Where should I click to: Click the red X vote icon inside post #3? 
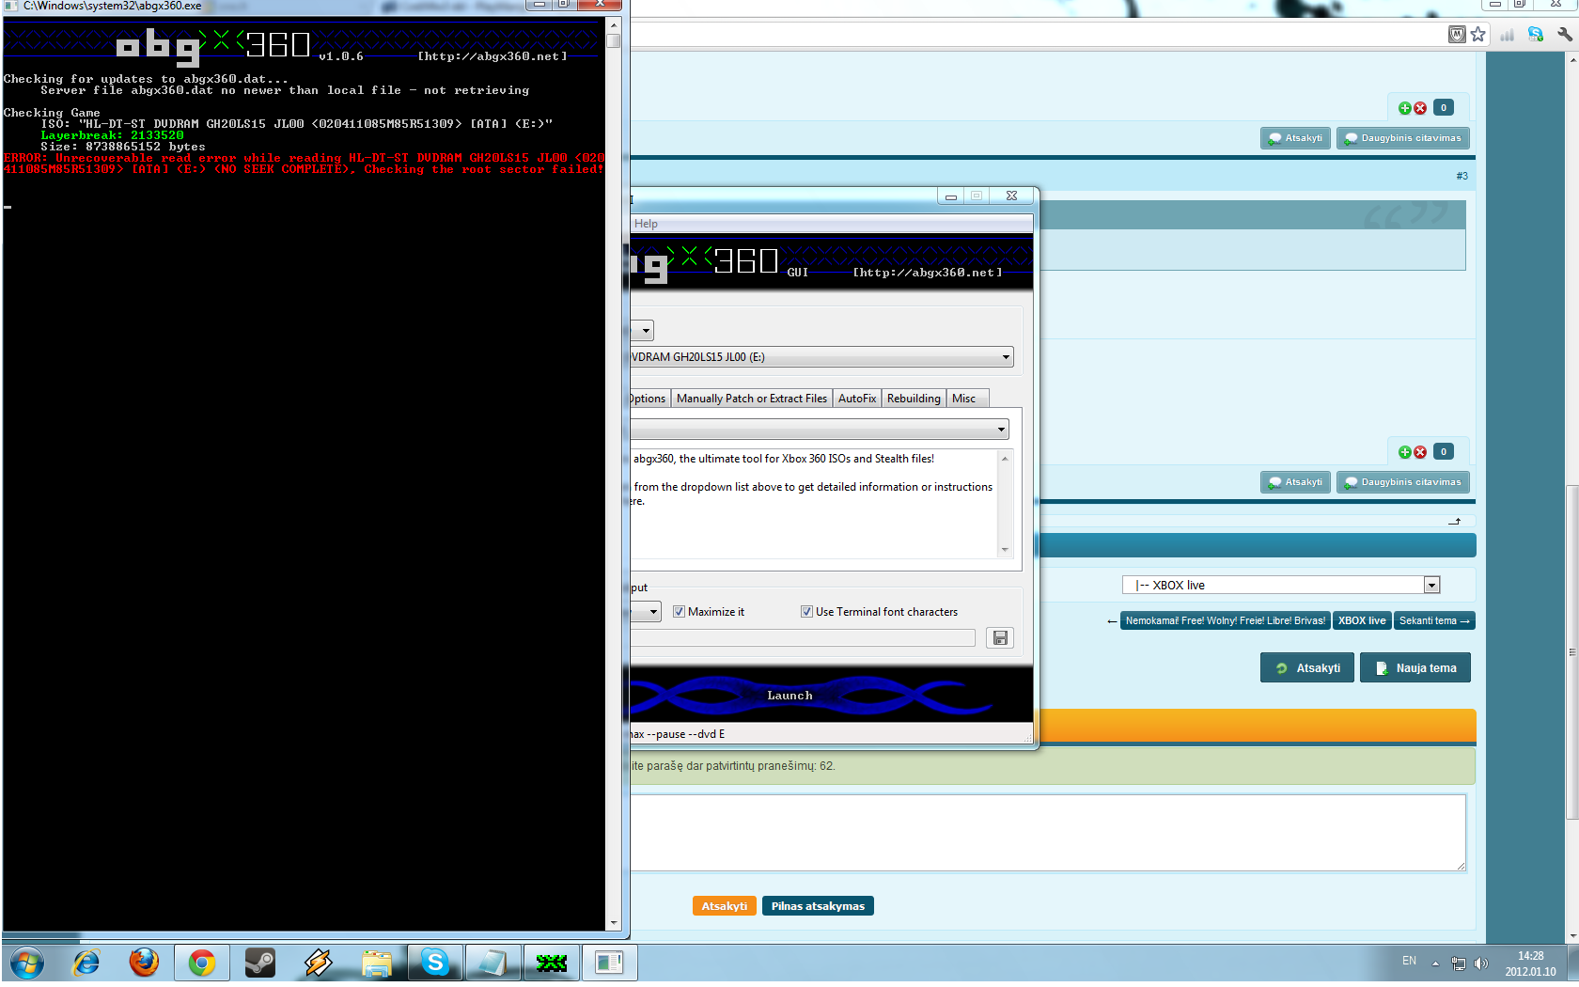(1420, 452)
